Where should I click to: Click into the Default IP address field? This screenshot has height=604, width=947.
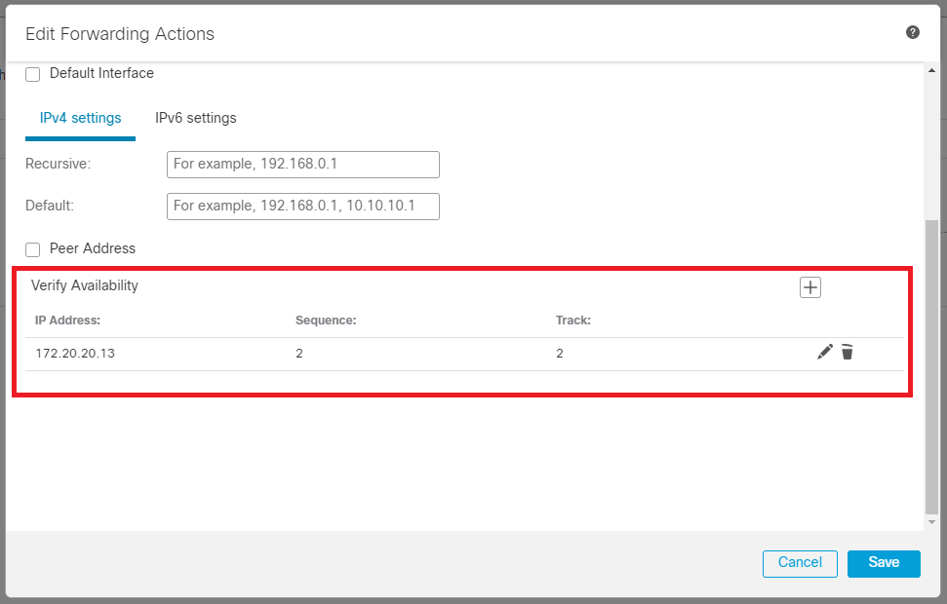point(302,207)
